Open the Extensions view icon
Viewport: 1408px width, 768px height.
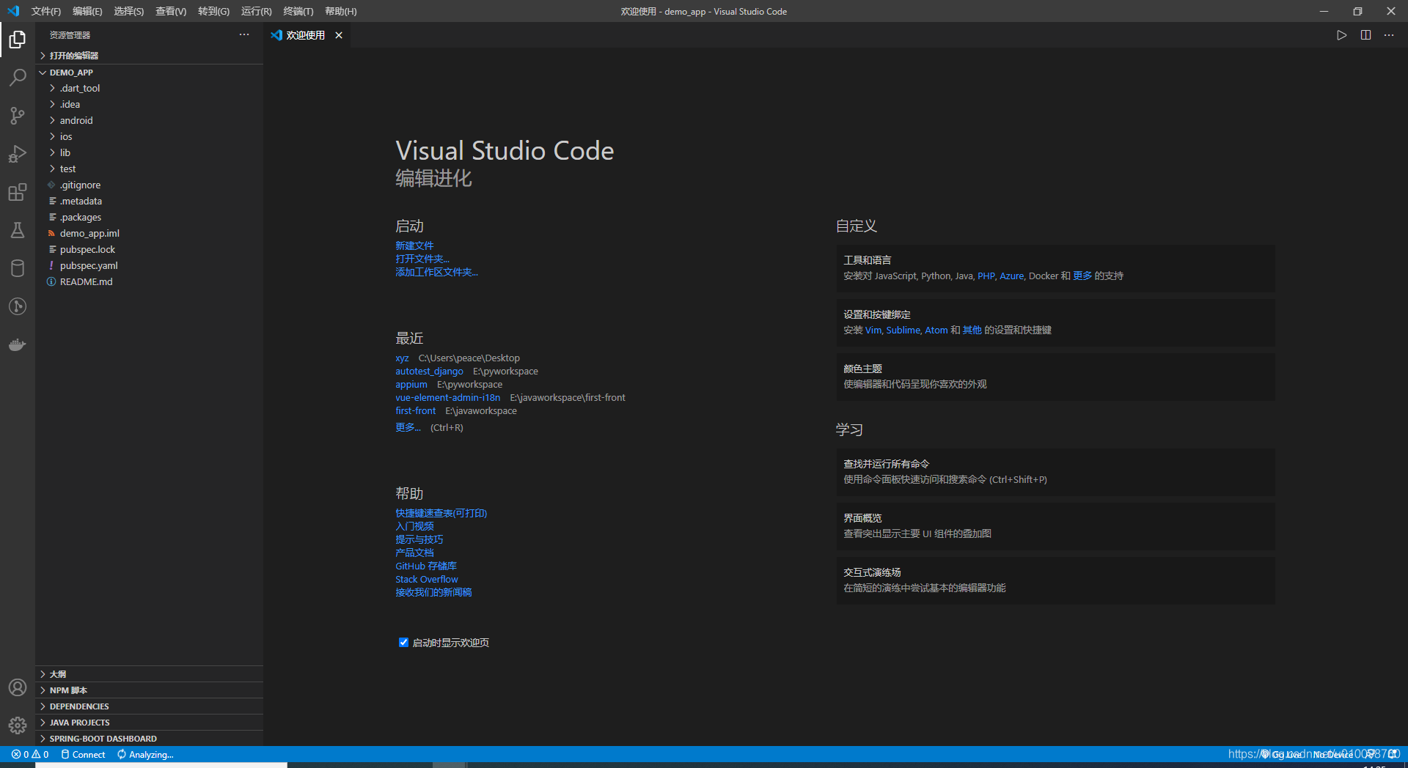click(18, 192)
